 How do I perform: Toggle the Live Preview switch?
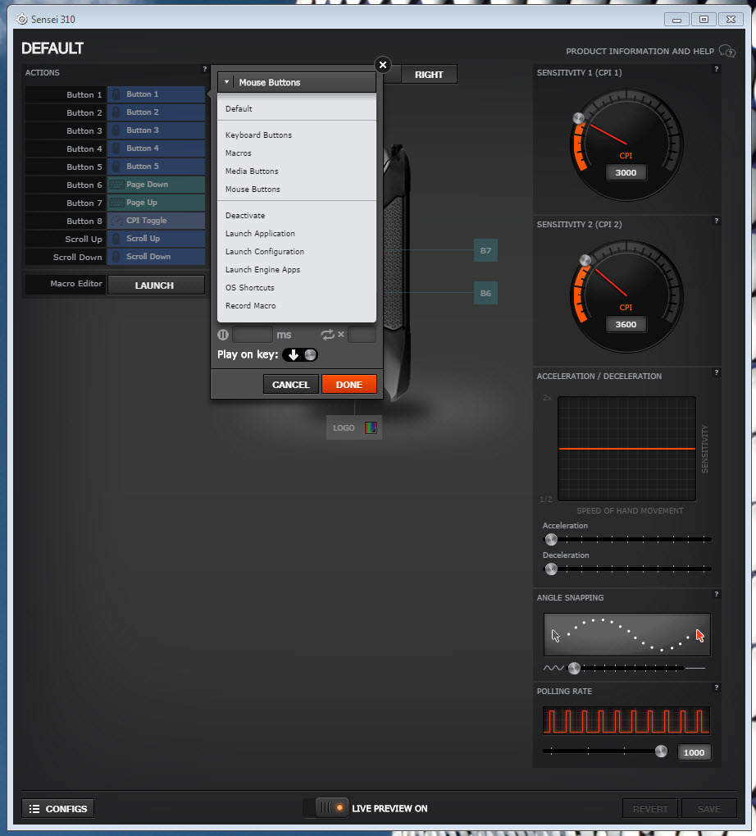click(x=326, y=808)
